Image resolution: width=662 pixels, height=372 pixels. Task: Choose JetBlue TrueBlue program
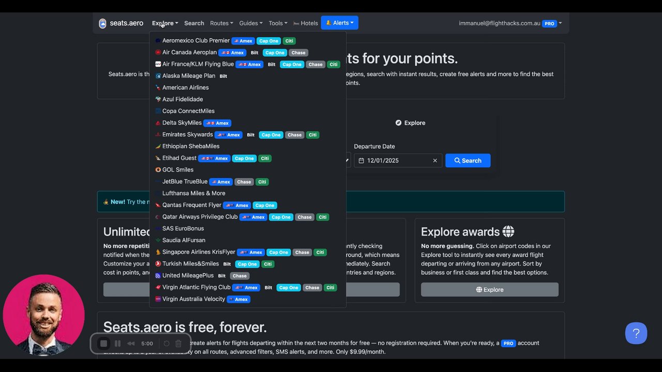185,182
